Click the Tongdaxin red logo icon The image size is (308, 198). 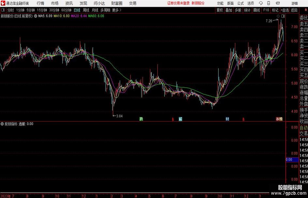3,3
